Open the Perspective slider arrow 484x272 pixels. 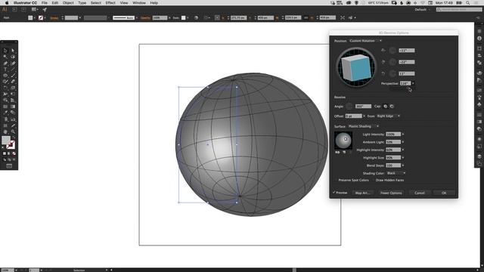(x=413, y=83)
